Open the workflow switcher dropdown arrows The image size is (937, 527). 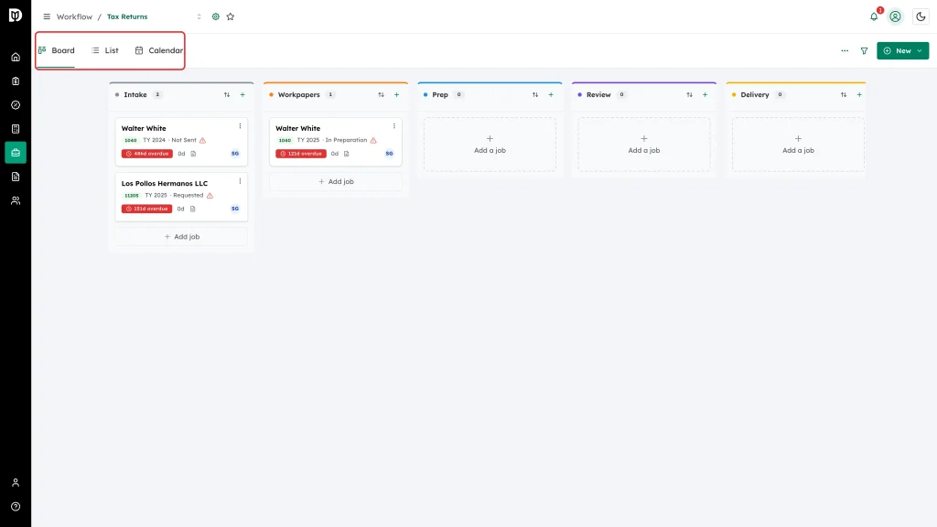(x=199, y=16)
